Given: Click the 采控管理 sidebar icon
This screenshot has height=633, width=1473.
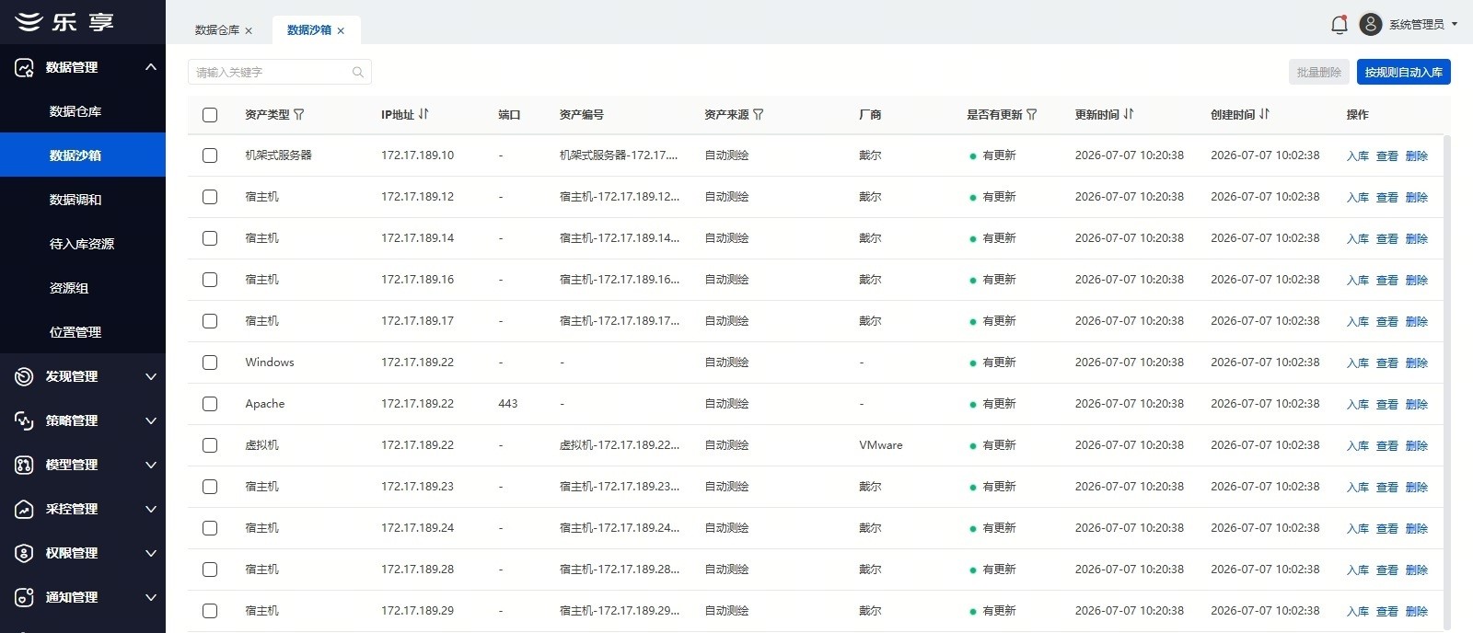Looking at the screenshot, I should tap(24, 509).
